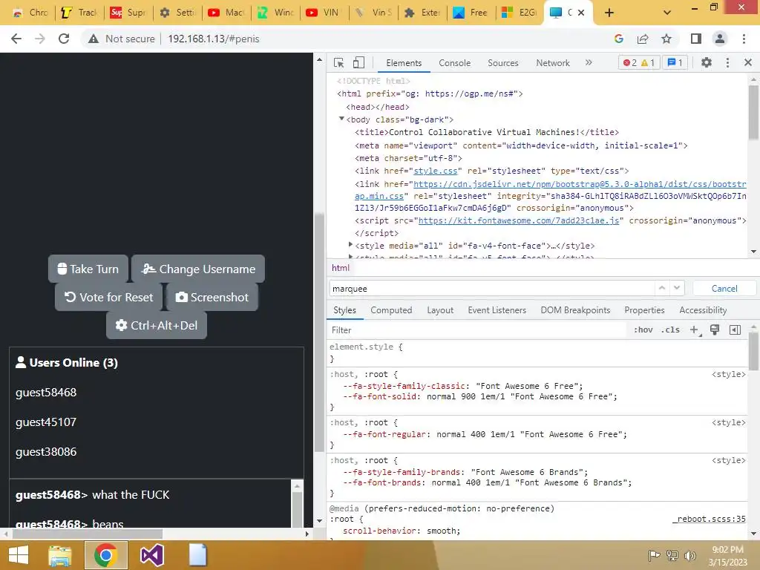Share this page icon
Screen dimensions: 760x570
(643, 39)
